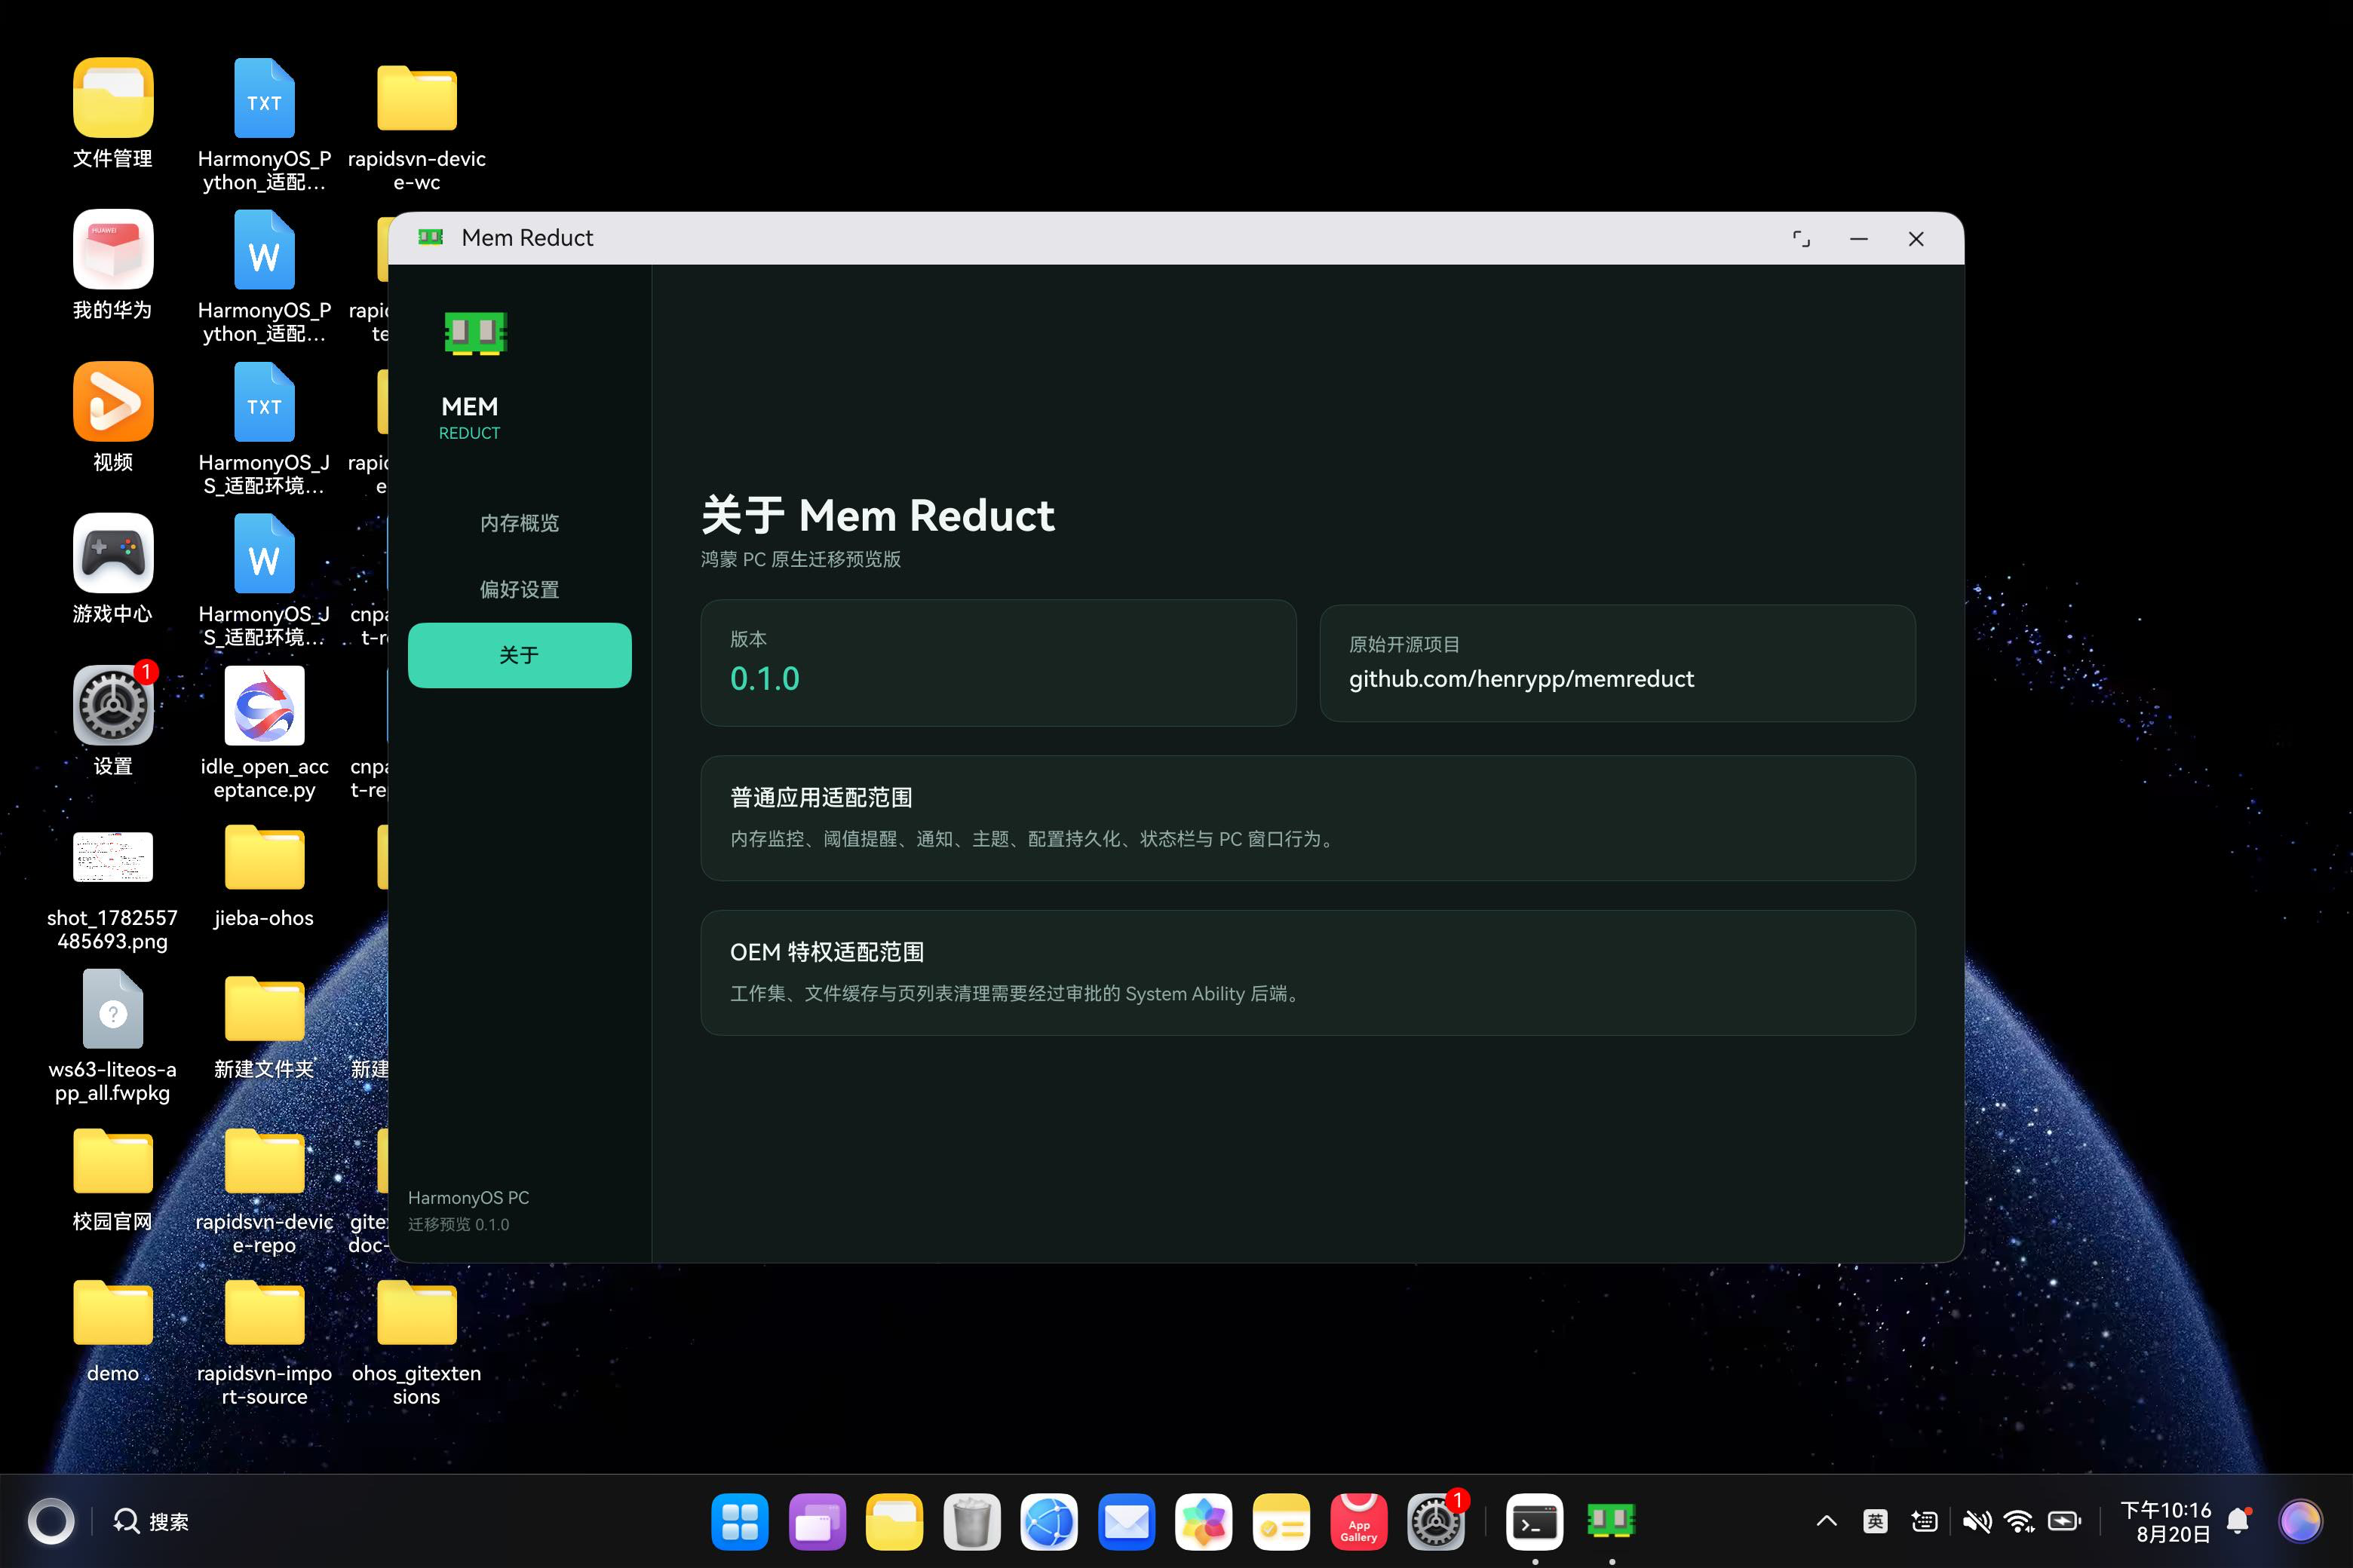Open the clock showing 下午10:16
This screenshot has width=2353, height=1568.
(x=2166, y=1510)
